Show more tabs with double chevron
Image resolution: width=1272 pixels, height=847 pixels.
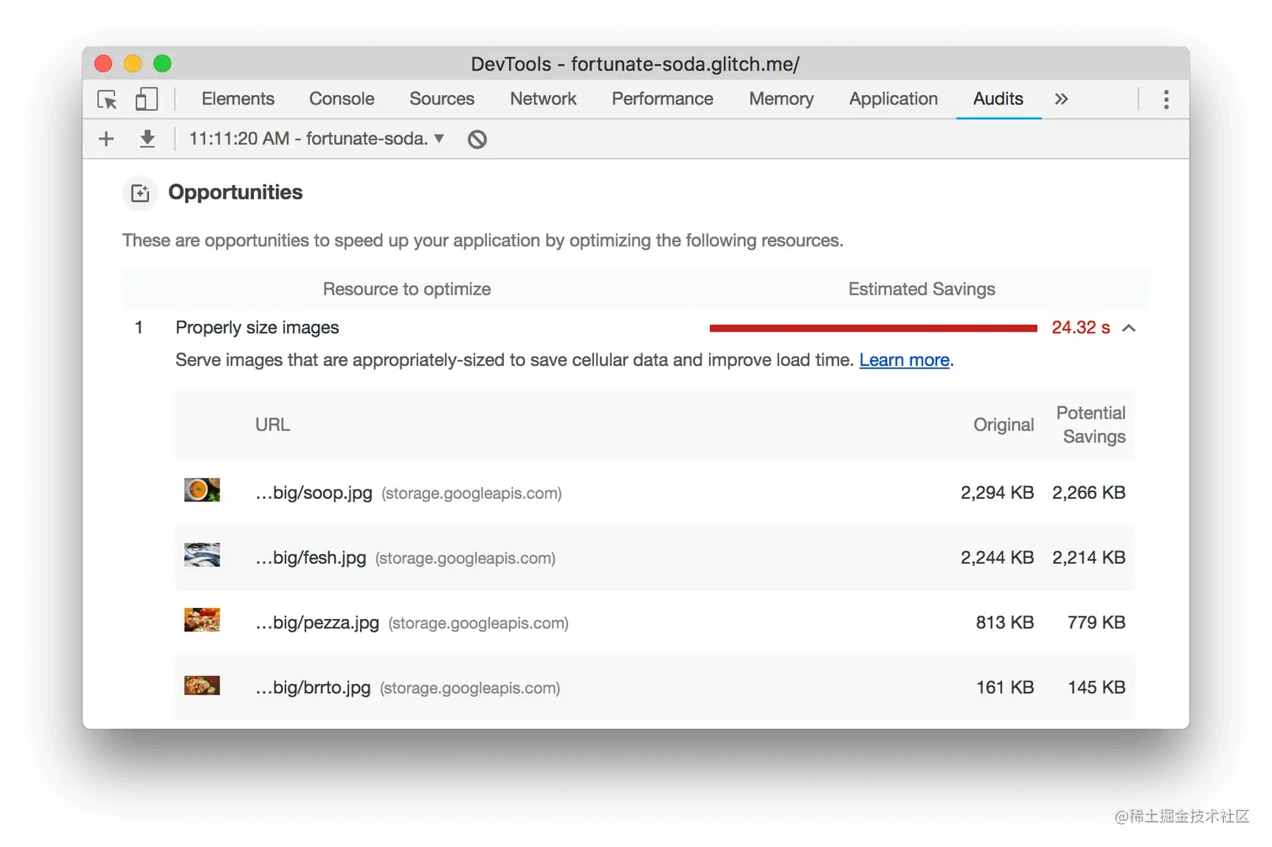point(1062,99)
